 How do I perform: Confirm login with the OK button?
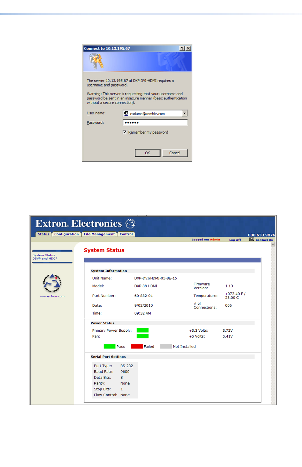(x=148, y=153)
